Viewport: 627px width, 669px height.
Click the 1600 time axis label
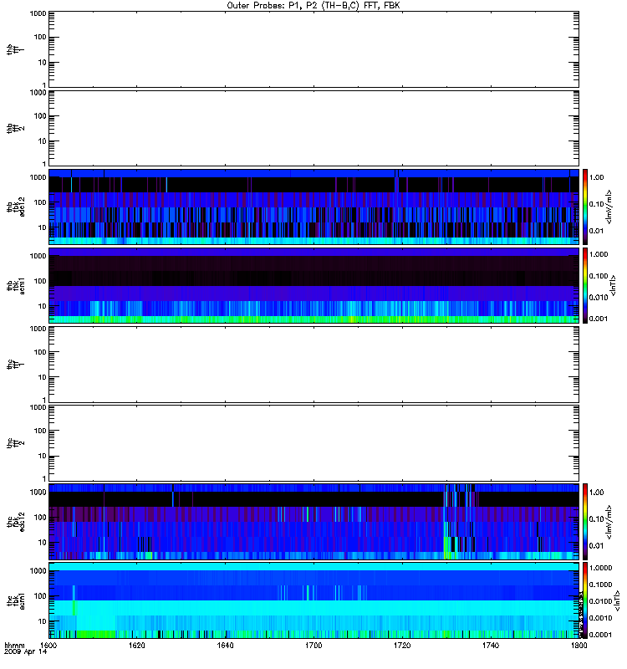pos(48,646)
